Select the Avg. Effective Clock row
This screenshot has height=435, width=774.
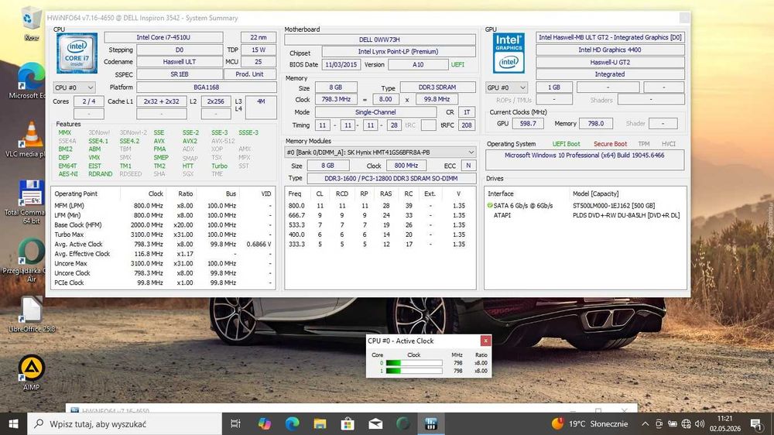[x=163, y=254]
